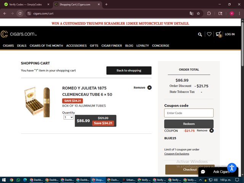Open the site search magnifier icon
Screen dimensions: 244x183
coord(200,34)
